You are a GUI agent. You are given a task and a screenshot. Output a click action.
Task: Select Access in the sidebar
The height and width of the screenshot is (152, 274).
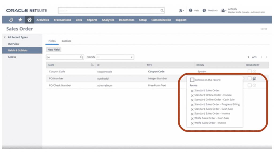click(x=12, y=57)
